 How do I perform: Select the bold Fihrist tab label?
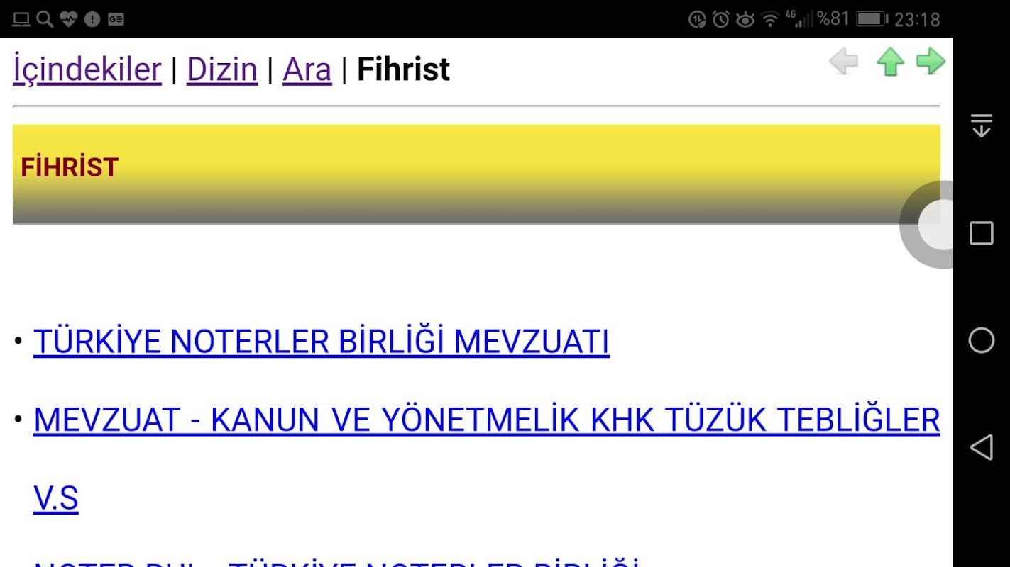pos(403,69)
